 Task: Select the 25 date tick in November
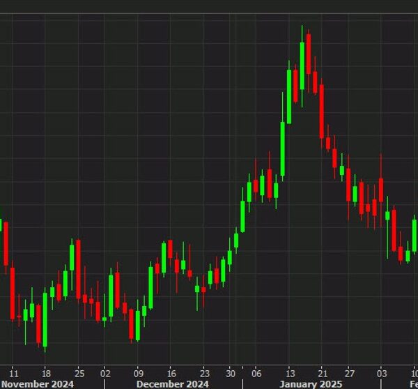(79, 372)
